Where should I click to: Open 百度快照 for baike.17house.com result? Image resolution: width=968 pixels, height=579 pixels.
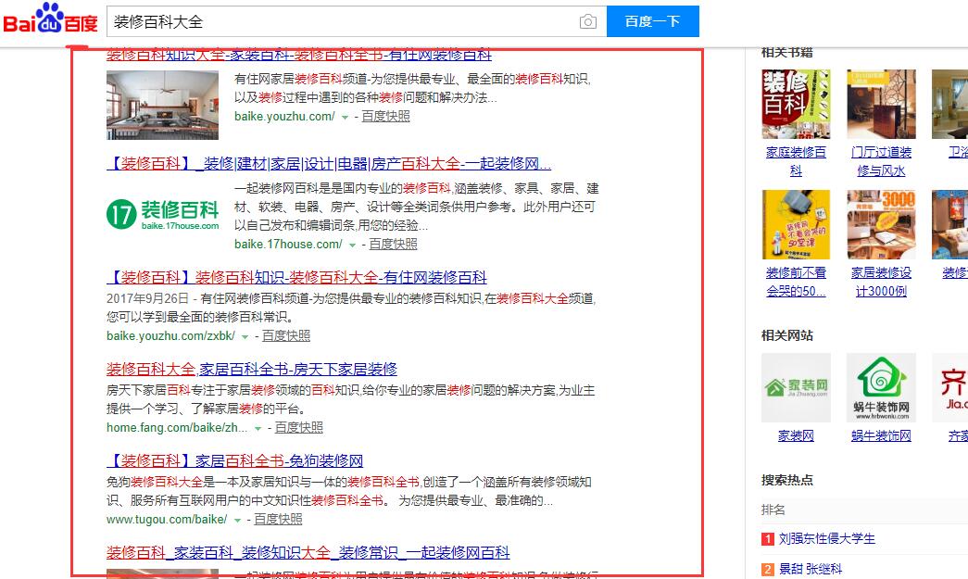point(393,244)
